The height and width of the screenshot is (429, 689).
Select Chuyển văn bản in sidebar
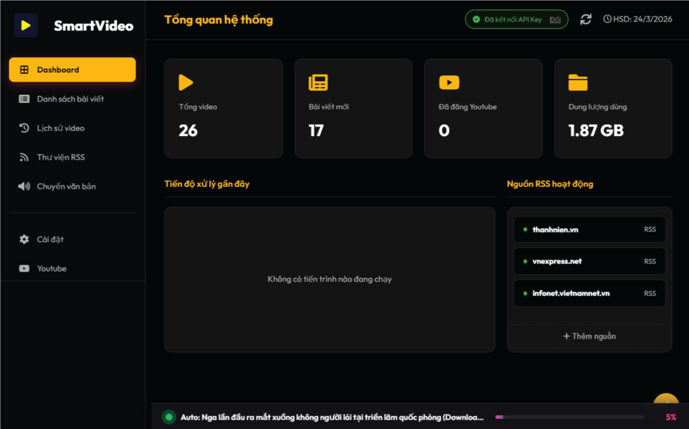pos(66,187)
